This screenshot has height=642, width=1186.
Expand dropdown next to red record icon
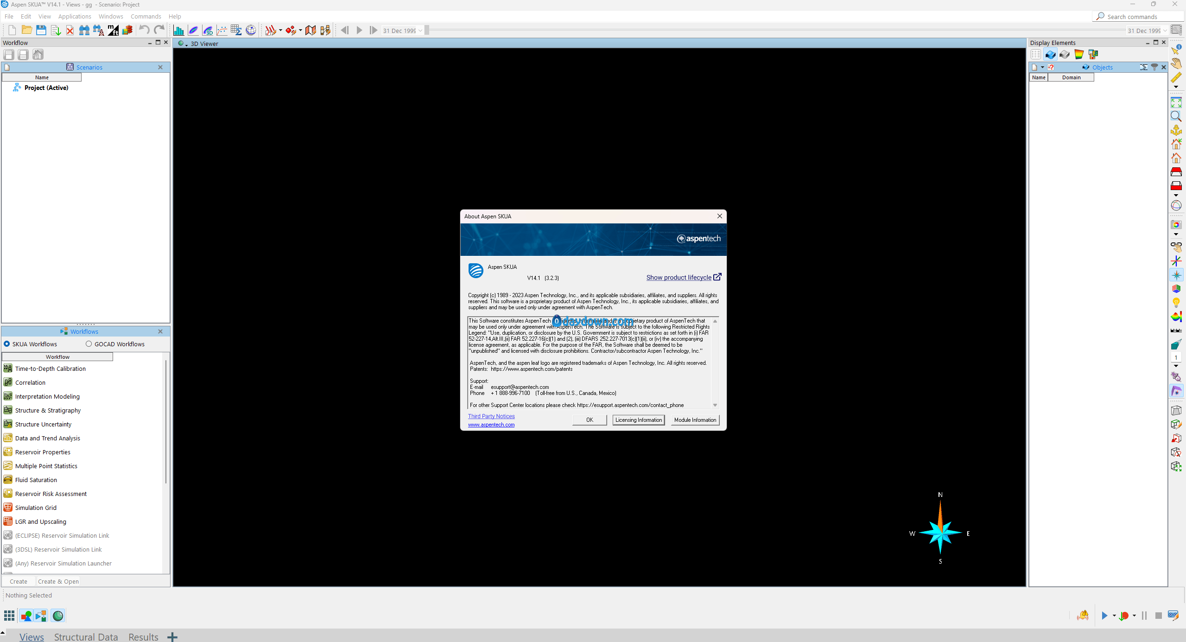click(1134, 616)
